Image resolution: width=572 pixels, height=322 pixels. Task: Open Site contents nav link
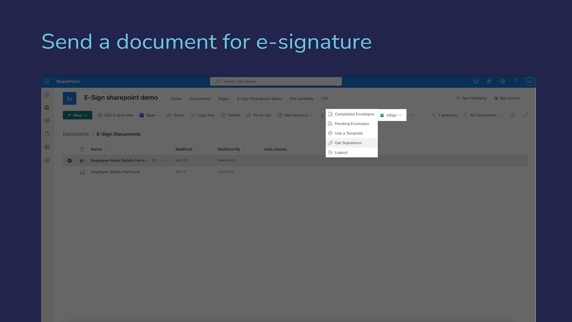point(301,99)
